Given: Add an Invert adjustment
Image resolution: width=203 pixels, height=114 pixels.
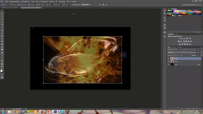Looking at the screenshot, I should coord(180,44).
